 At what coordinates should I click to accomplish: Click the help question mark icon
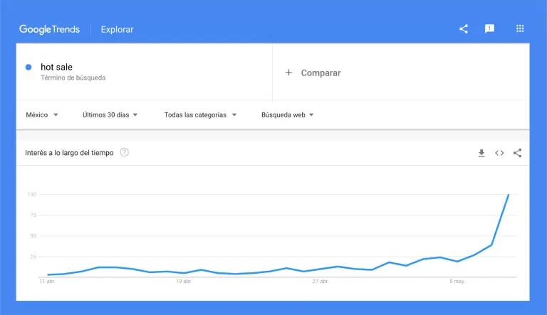tap(125, 152)
